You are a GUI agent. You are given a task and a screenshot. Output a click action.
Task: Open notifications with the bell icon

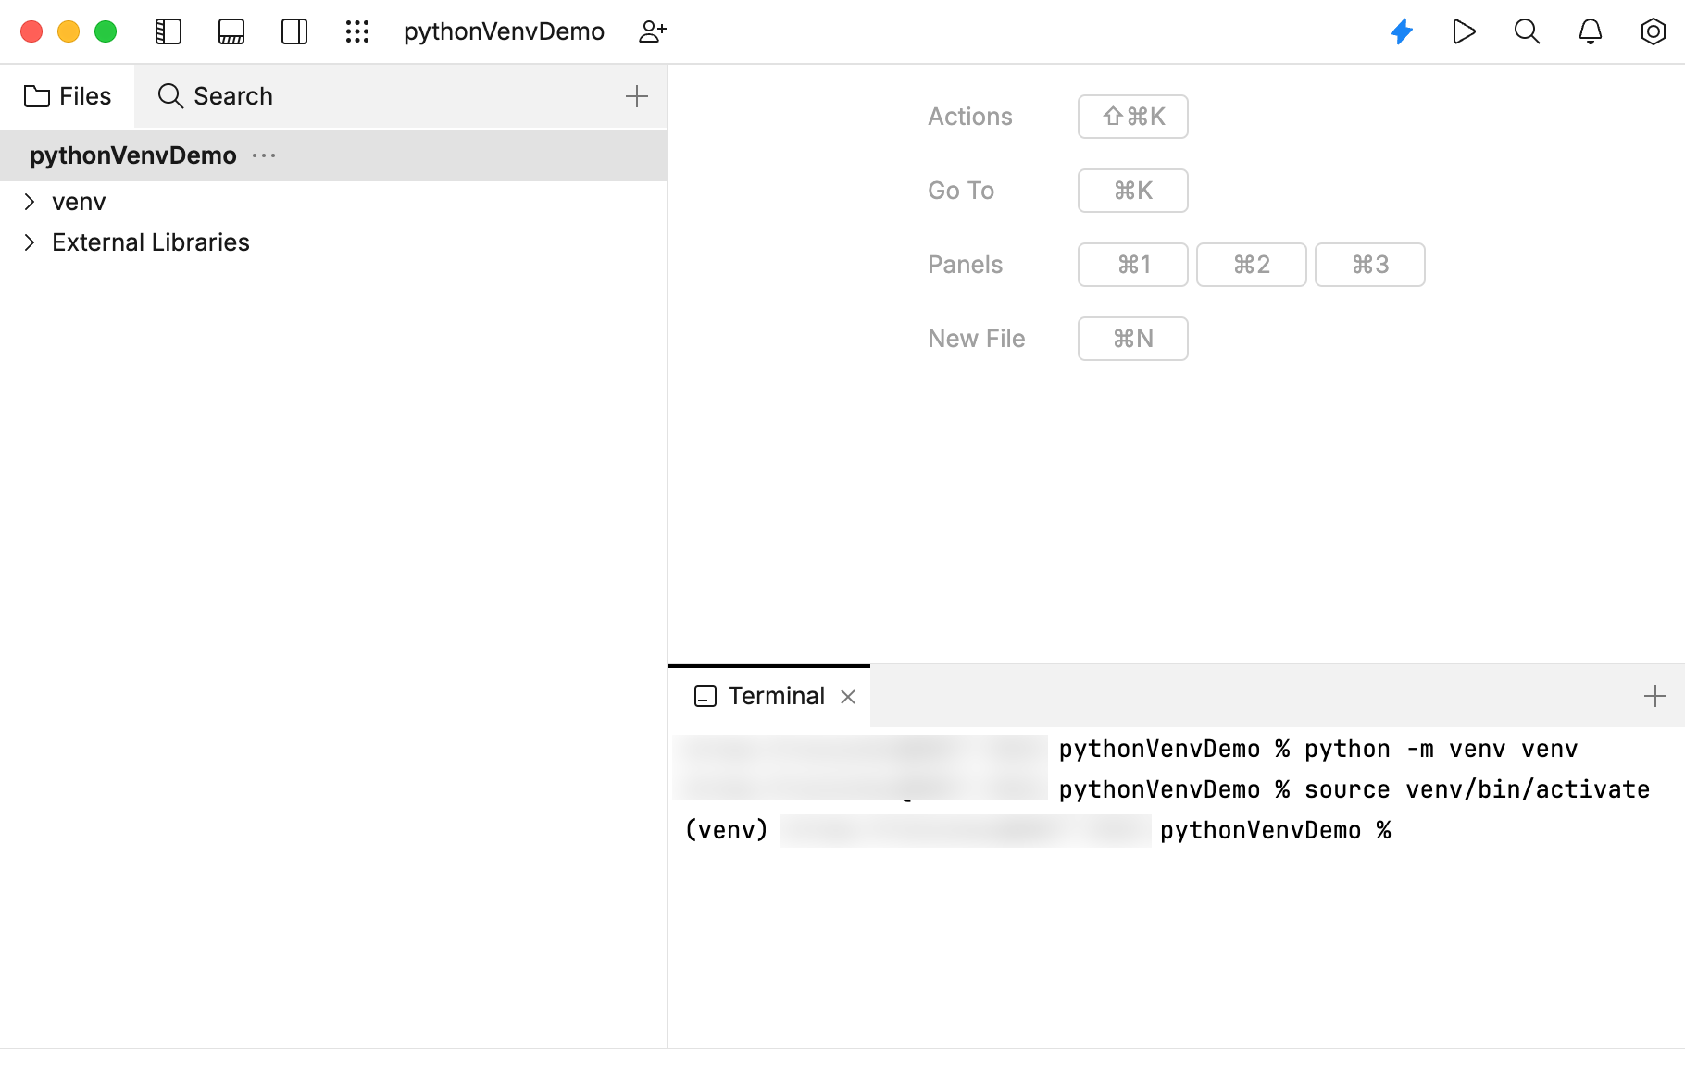(1590, 31)
